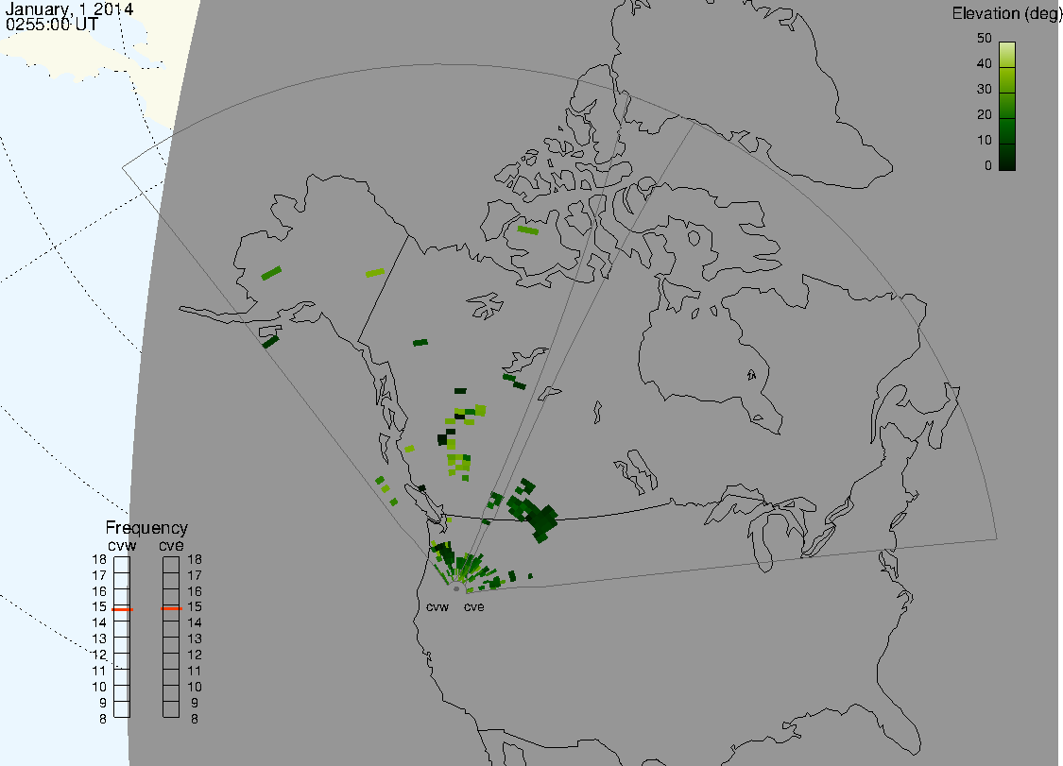Click elevation legend value 0
The height and width of the screenshot is (766, 1063).
pyautogui.click(x=987, y=166)
